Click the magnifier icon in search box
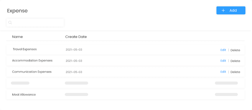The height and width of the screenshot is (110, 252). pyautogui.click(x=10, y=23)
